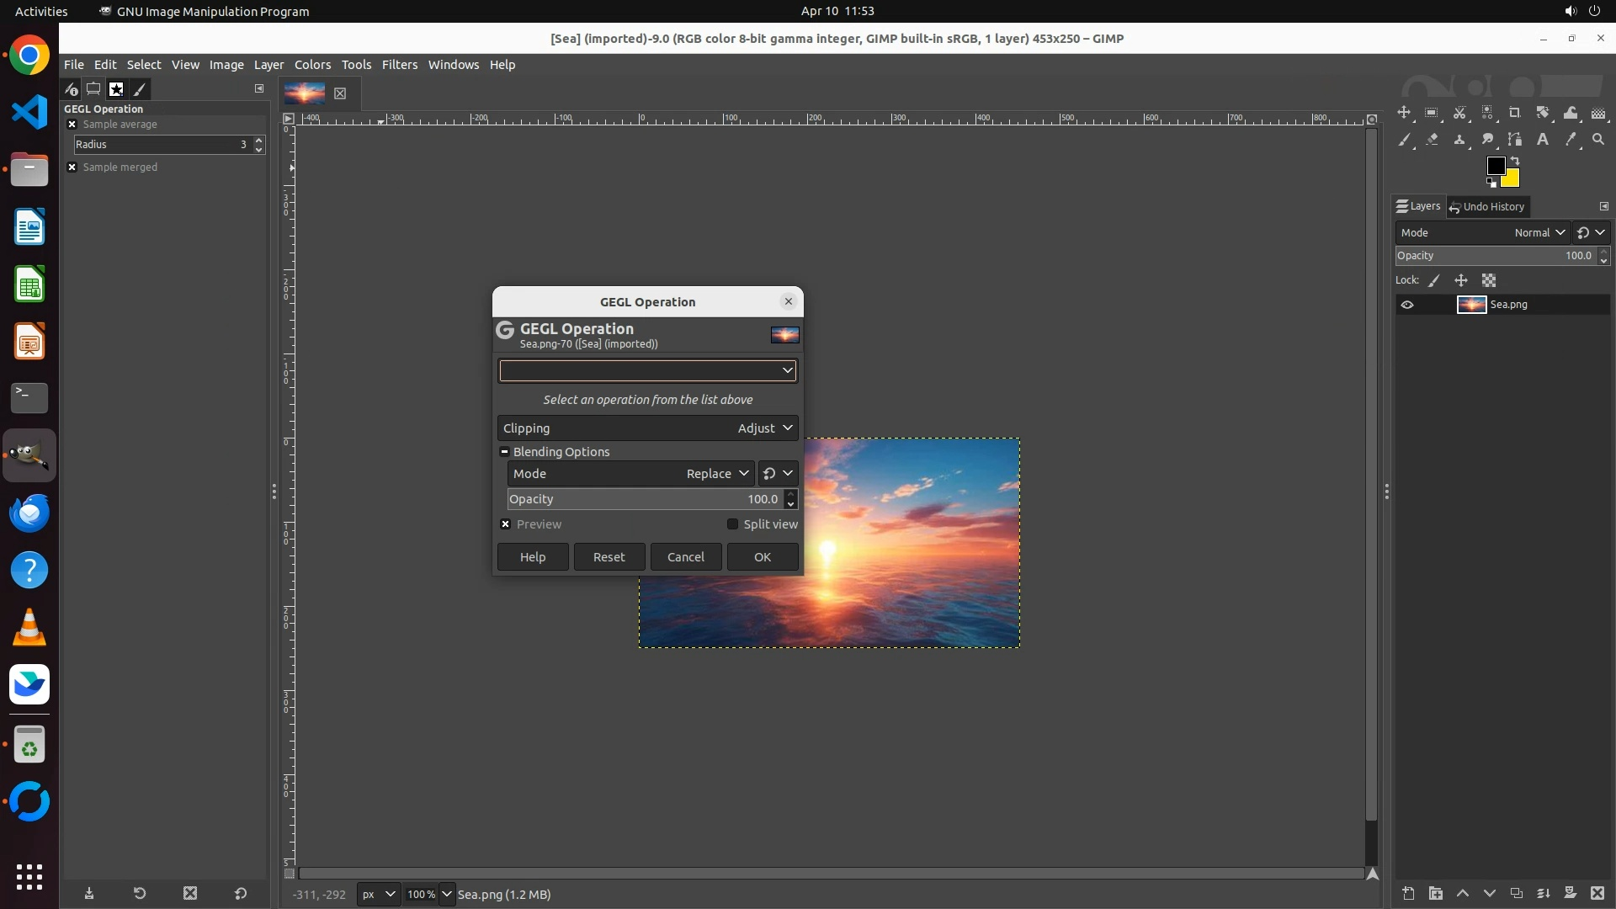Enable the Split view checkbox

732,524
